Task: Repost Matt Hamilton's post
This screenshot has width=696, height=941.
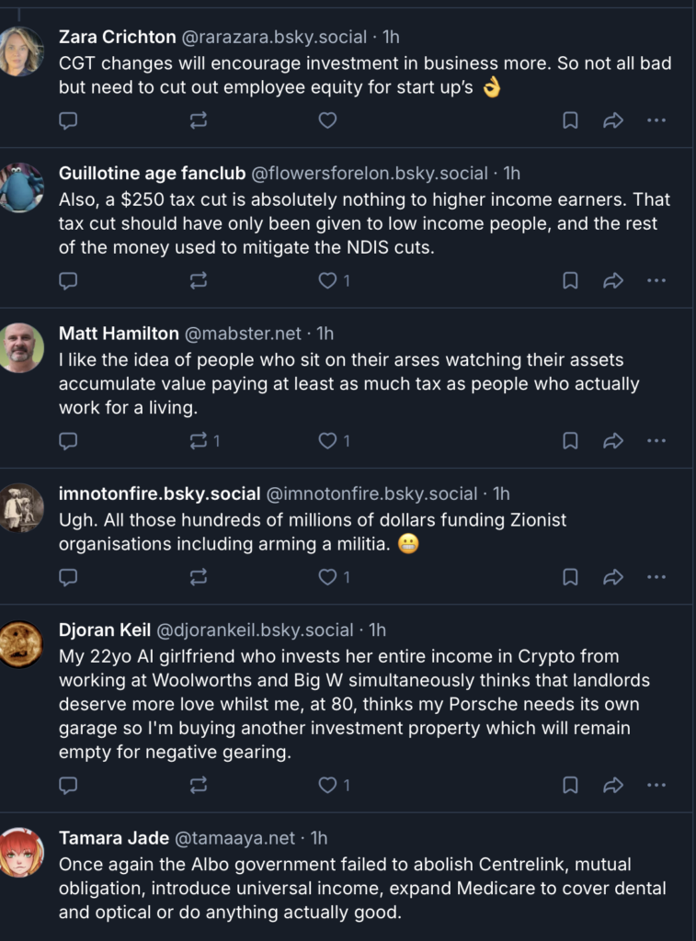Action: (205, 441)
